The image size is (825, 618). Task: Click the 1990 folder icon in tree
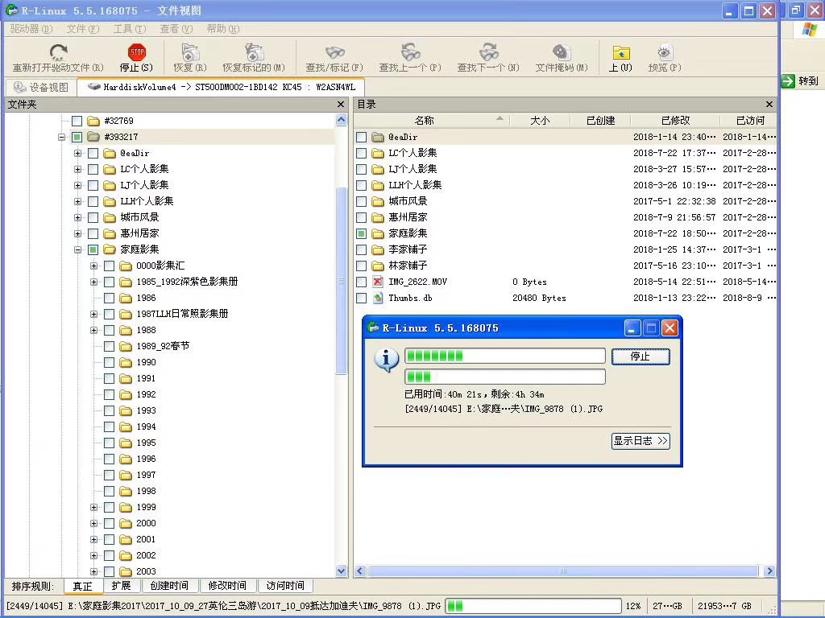[125, 363]
